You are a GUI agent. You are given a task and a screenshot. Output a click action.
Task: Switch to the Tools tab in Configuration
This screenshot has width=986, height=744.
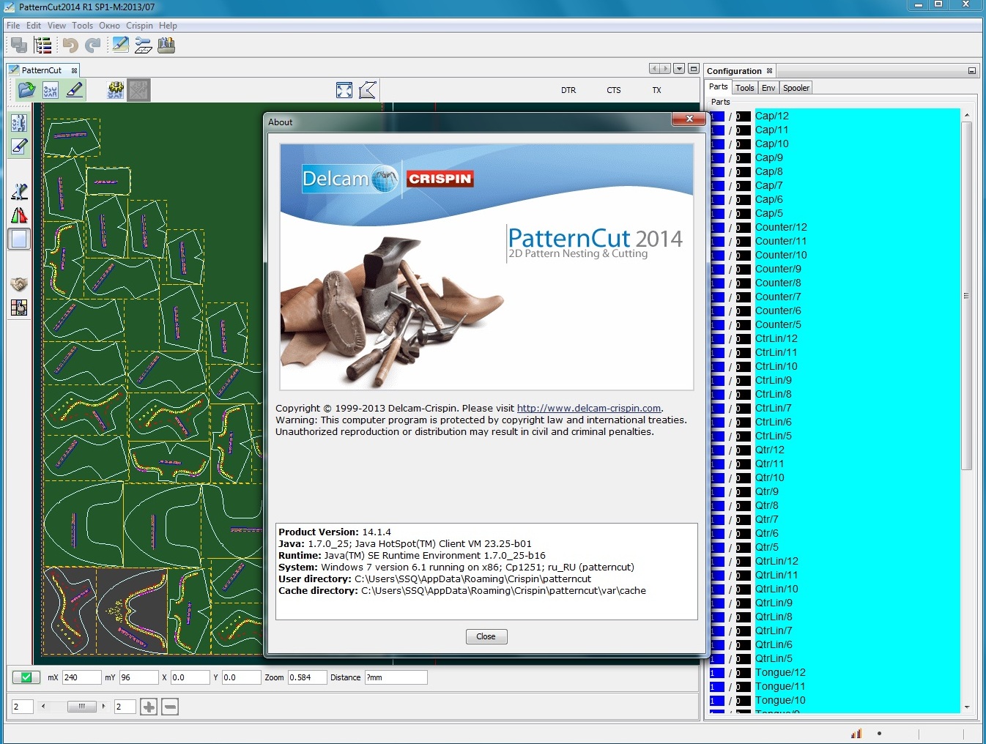[745, 88]
